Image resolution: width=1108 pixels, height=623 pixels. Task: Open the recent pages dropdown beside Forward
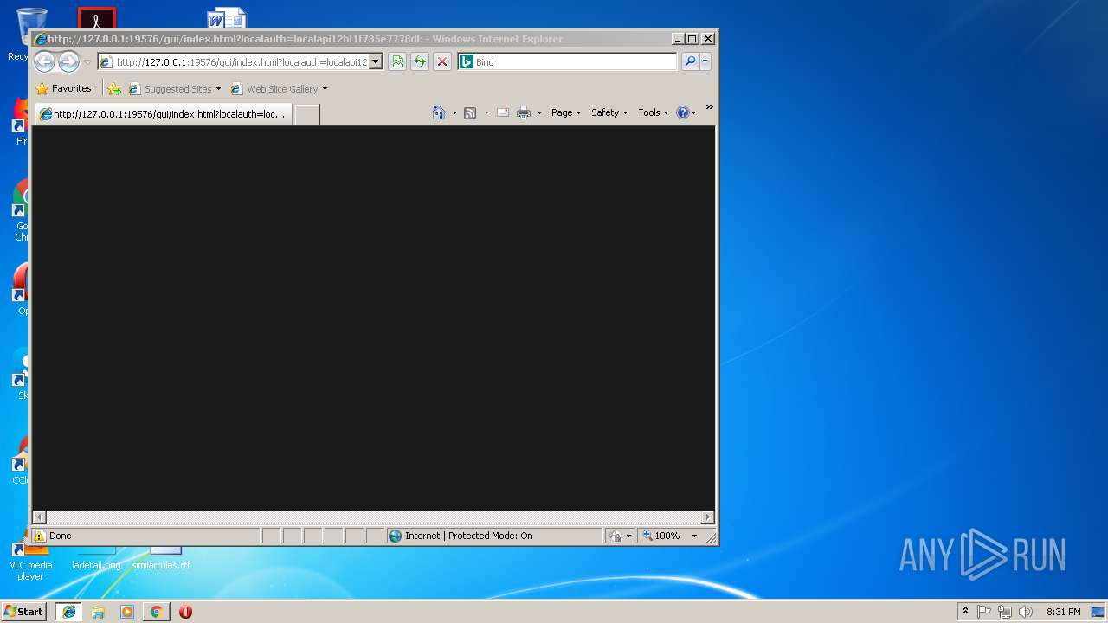[87, 62]
